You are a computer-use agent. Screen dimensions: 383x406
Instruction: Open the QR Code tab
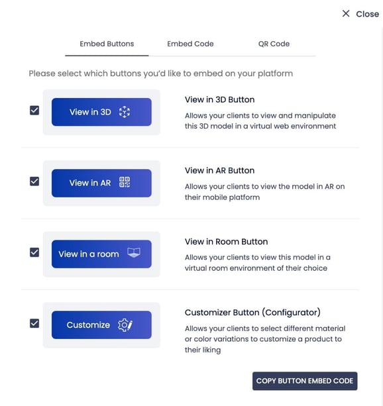(274, 44)
